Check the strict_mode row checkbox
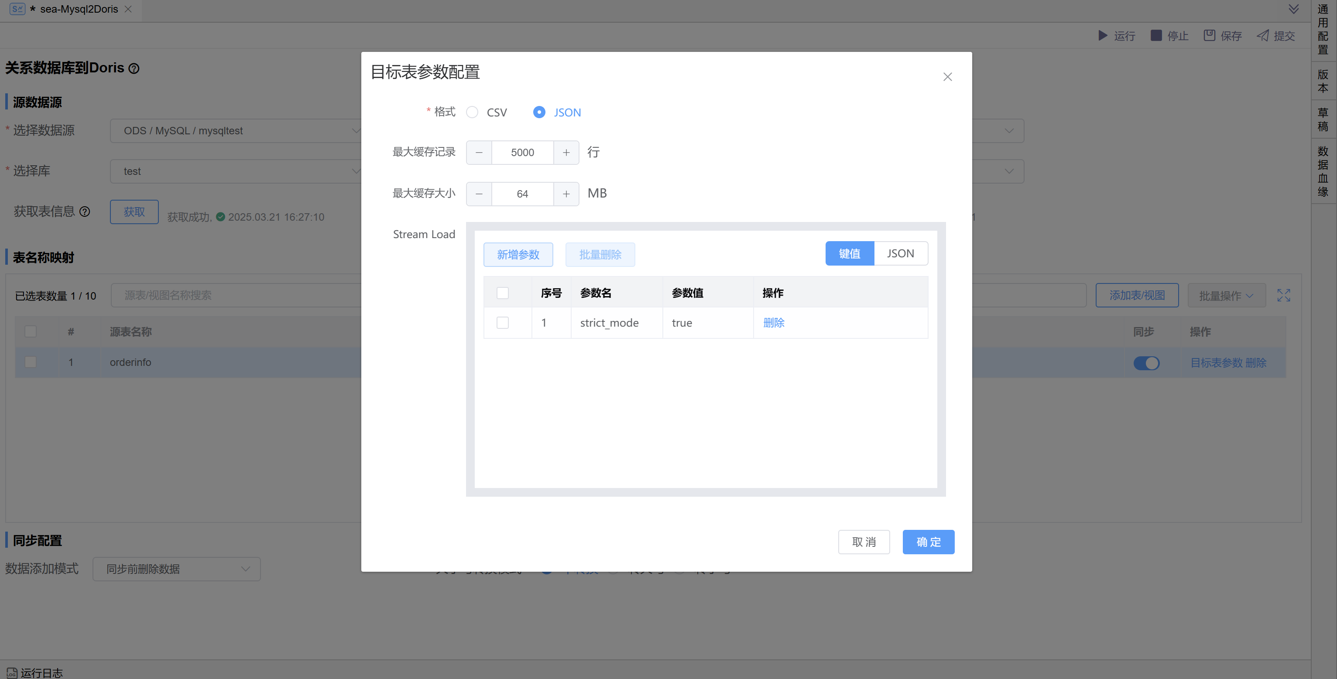This screenshot has height=679, width=1337. point(502,323)
